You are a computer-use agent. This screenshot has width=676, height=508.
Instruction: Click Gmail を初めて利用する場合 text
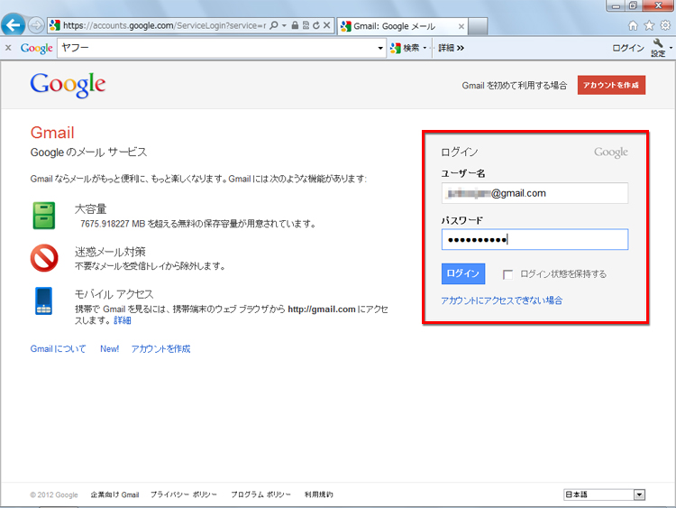tap(515, 86)
